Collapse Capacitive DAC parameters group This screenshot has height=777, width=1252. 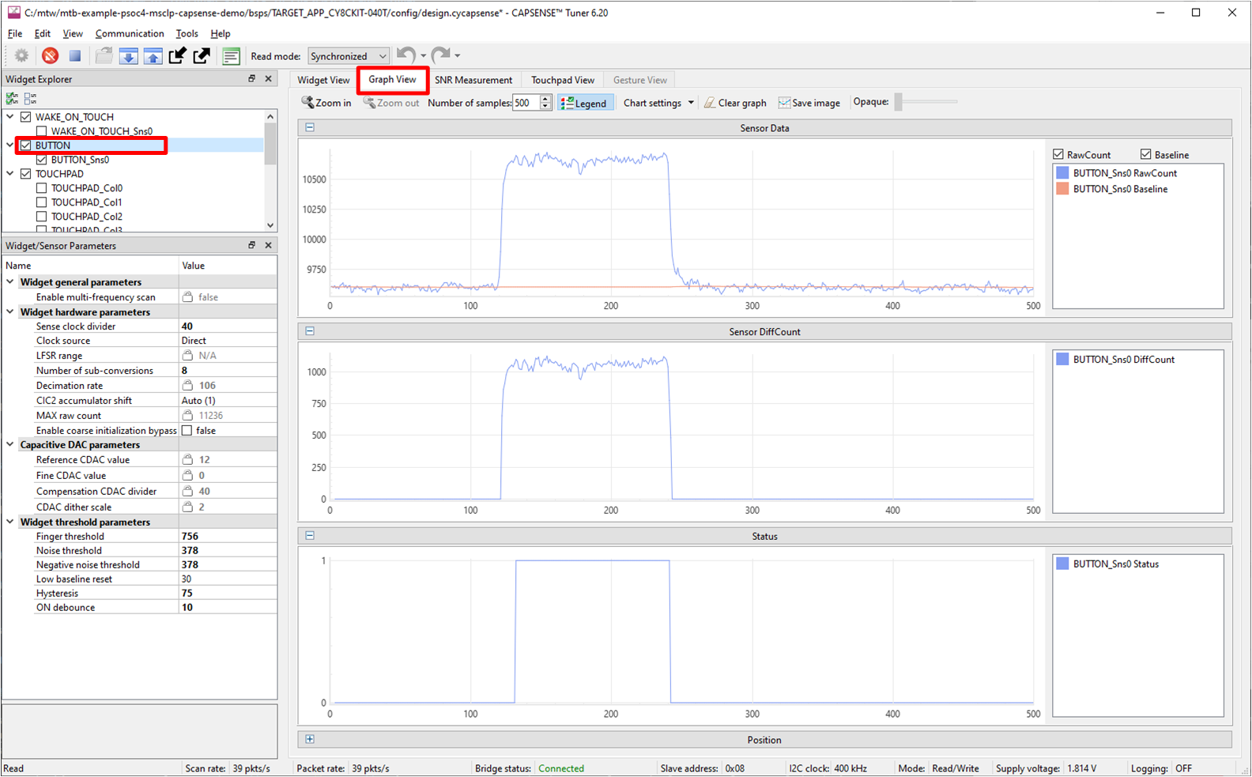[10, 445]
